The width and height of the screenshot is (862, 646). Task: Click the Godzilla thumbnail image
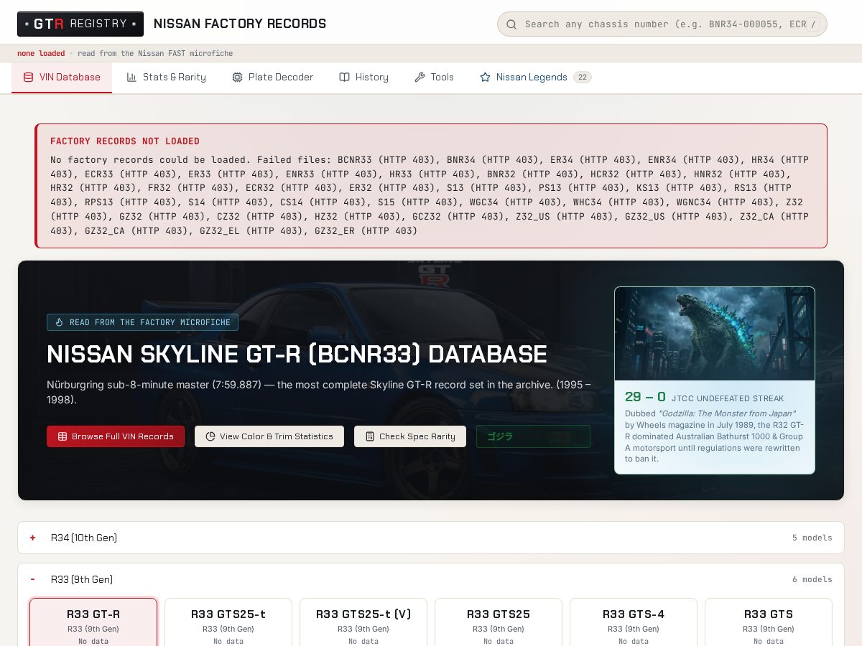715,334
